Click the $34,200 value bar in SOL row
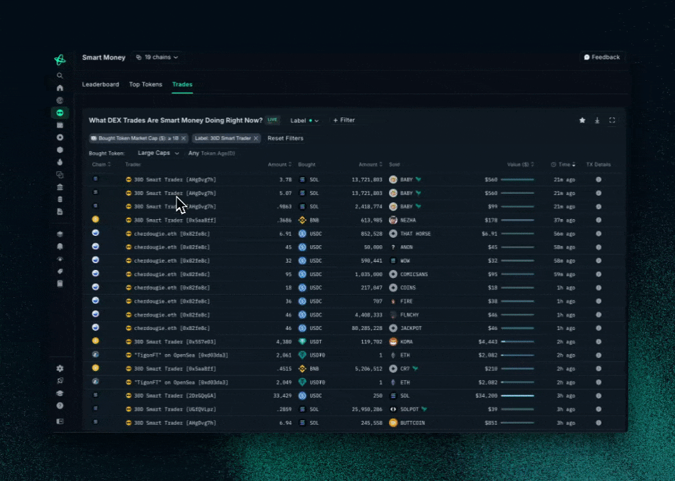Image resolution: width=675 pixels, height=481 pixels. pyautogui.click(x=517, y=395)
